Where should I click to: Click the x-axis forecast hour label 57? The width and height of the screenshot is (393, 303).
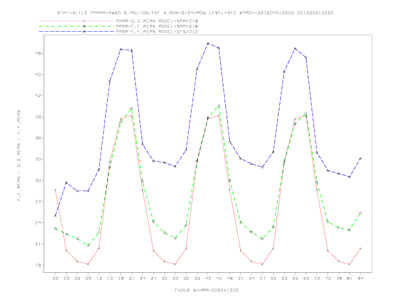click(x=262, y=278)
